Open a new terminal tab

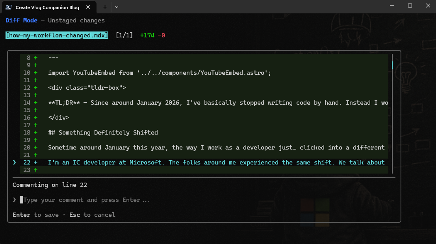pos(105,7)
